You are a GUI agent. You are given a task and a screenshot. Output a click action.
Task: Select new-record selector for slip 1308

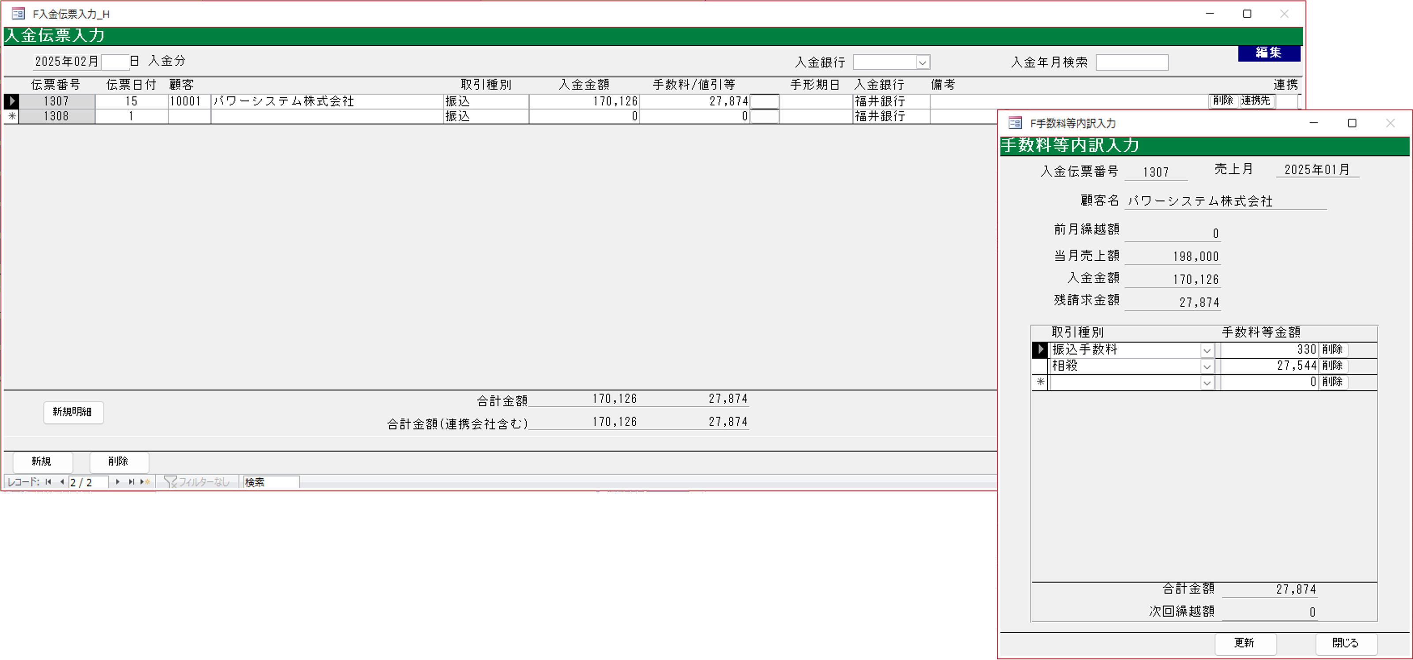pos(11,116)
